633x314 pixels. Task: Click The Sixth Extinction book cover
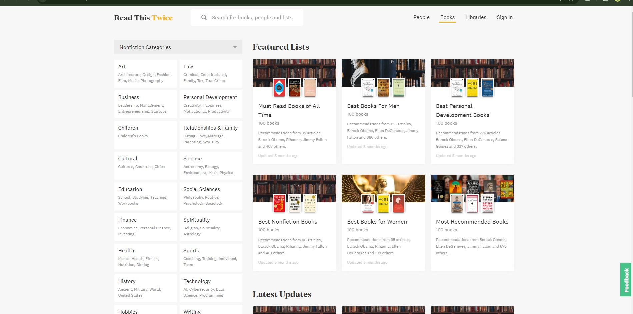279,204
